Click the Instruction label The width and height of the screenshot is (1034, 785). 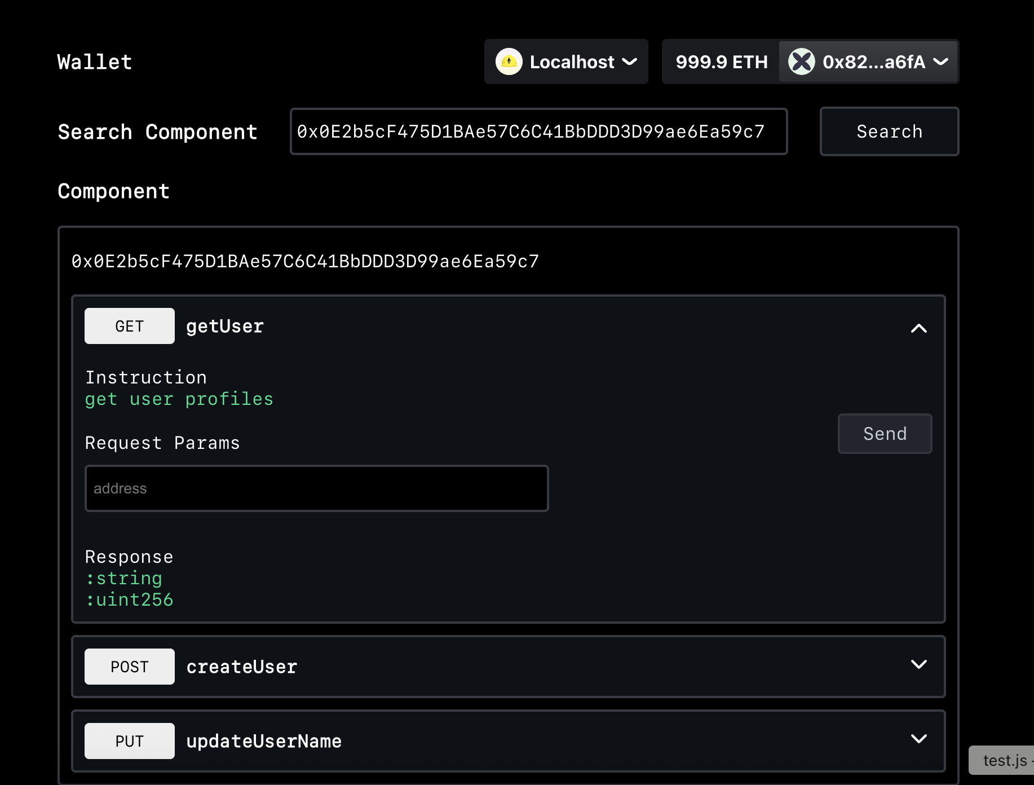[146, 377]
